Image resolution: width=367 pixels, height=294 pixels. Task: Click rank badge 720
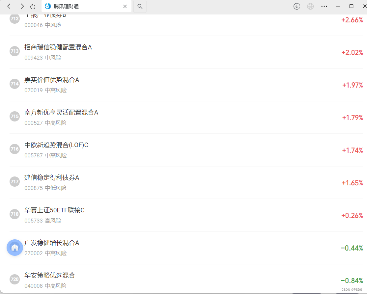[x=14, y=279]
